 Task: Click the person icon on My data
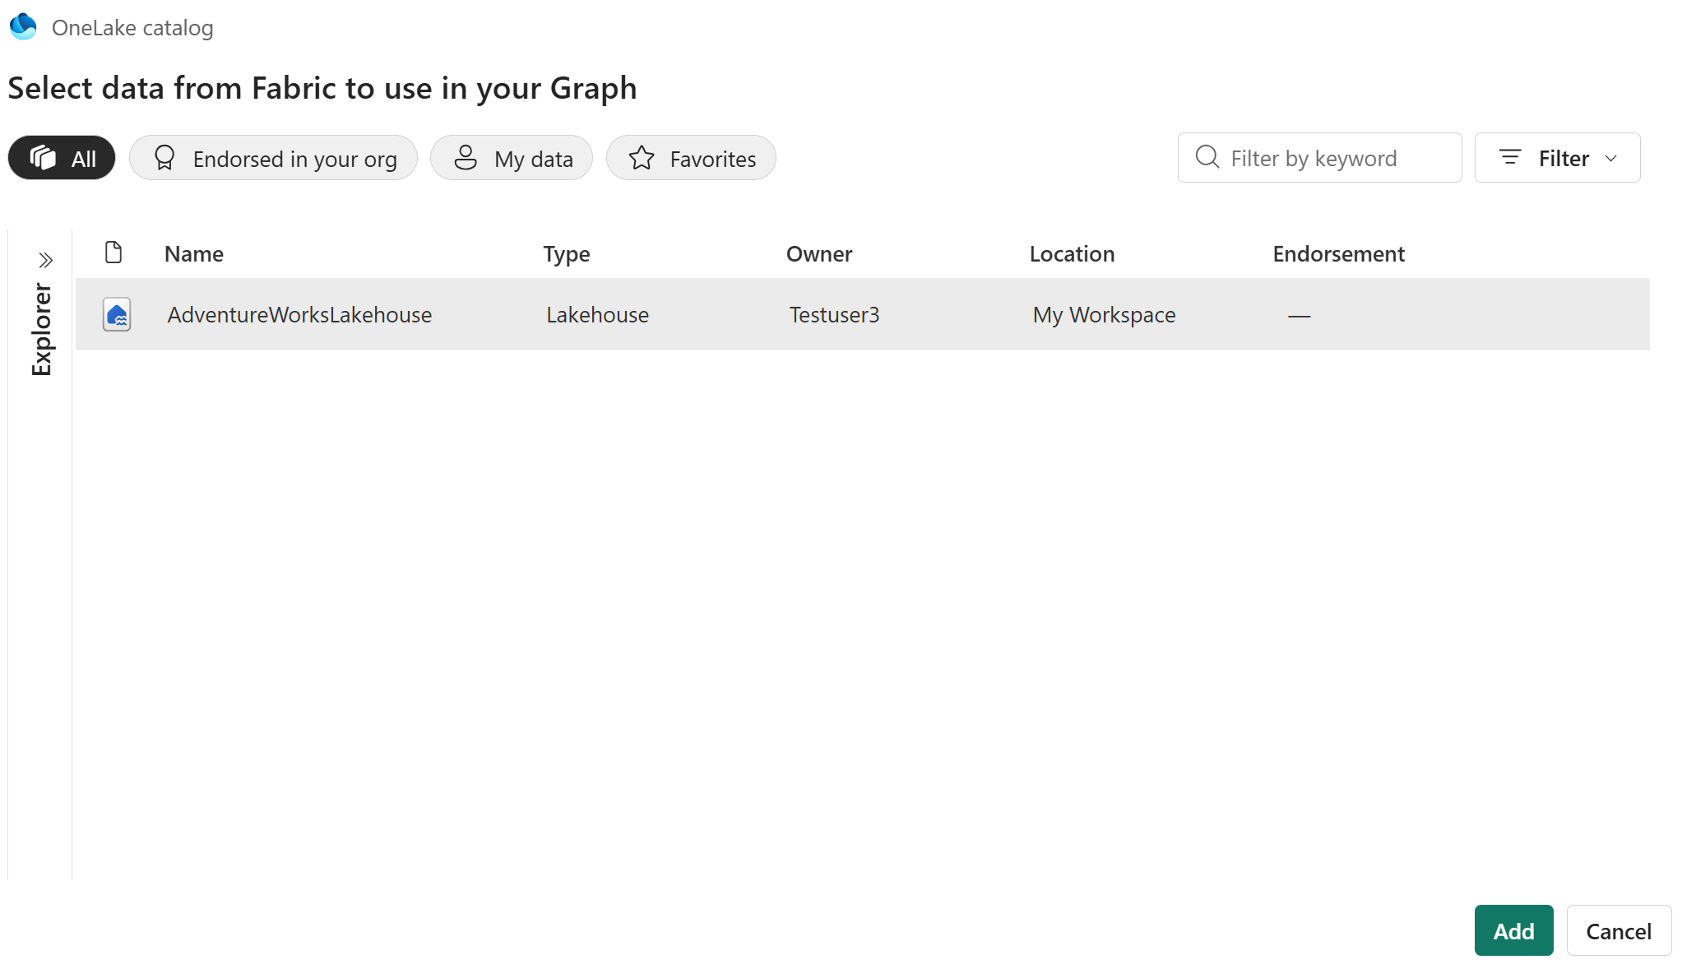coord(466,158)
